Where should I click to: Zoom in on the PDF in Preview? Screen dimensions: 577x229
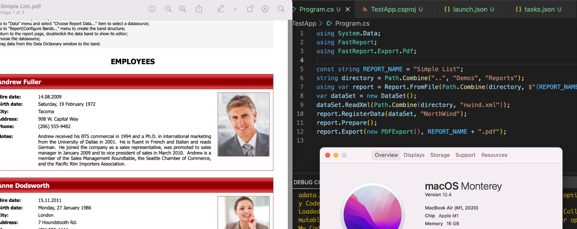[x=183, y=9]
